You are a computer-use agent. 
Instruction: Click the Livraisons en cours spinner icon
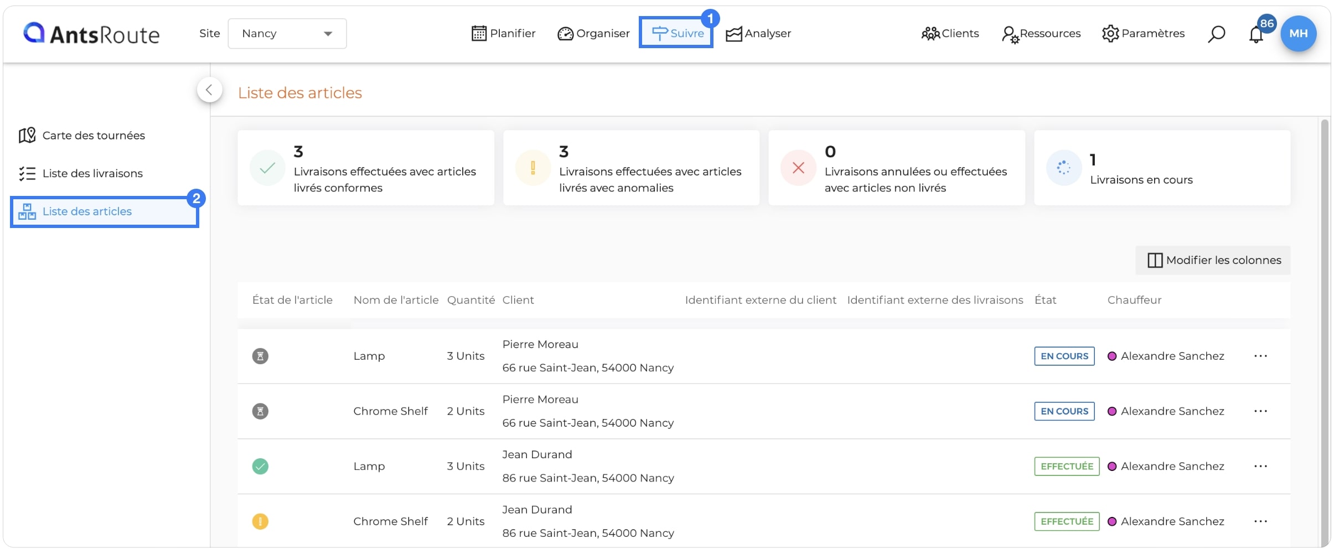(x=1064, y=168)
